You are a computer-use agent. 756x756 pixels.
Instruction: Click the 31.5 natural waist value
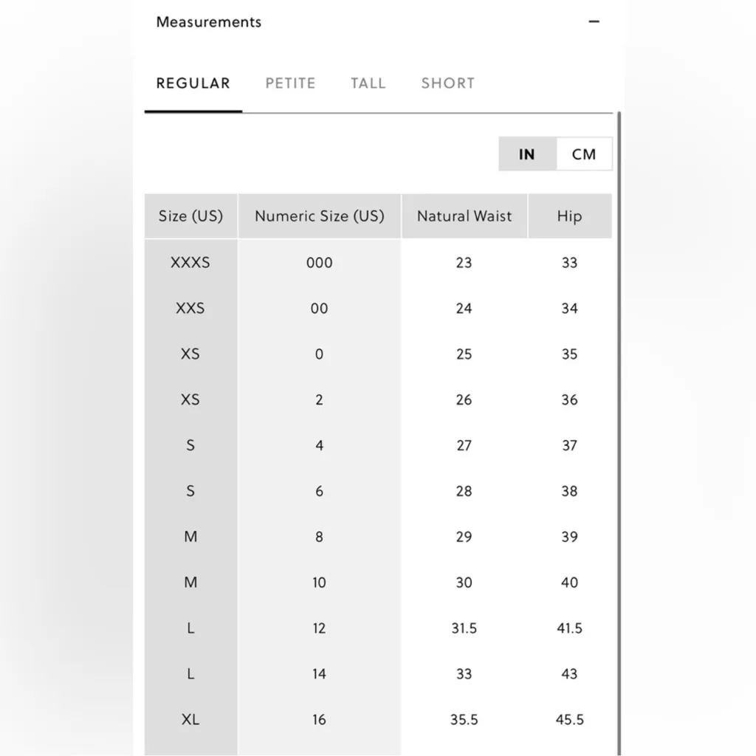click(464, 628)
